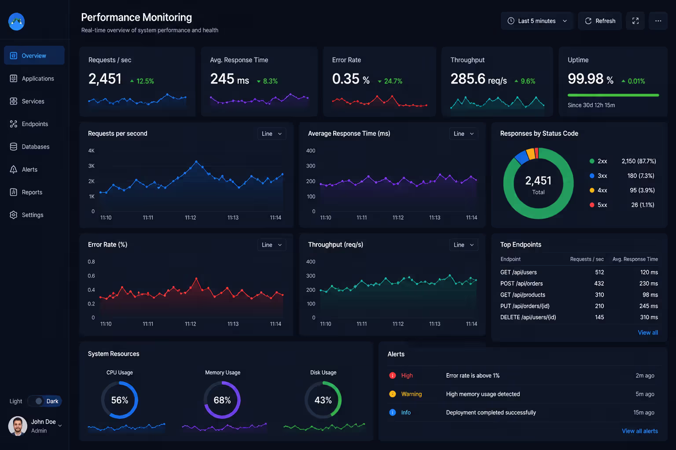Click the PUT /api/orders/{id} endpoint row

click(x=579, y=306)
